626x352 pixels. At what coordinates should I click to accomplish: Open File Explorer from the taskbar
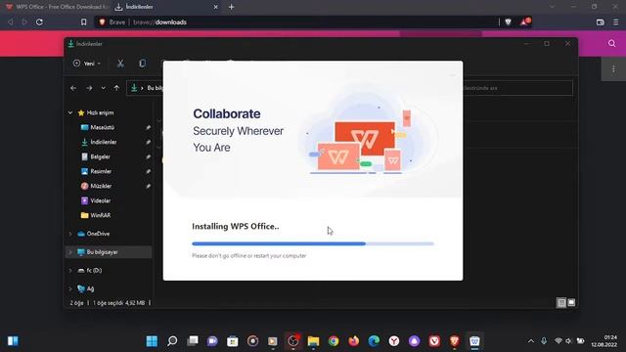(313, 341)
